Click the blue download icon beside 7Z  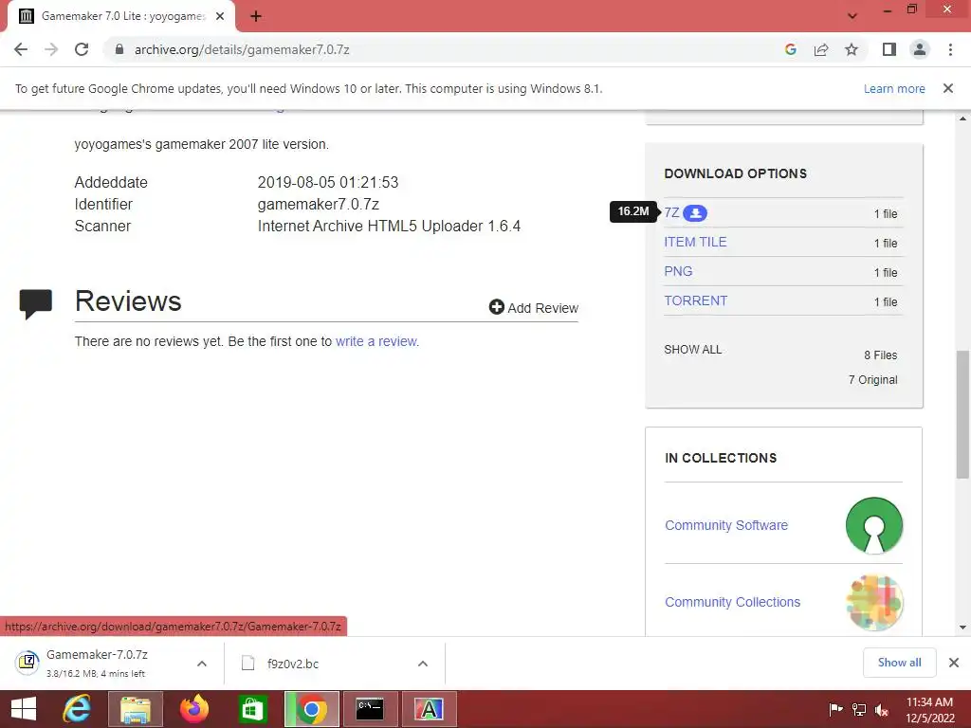click(695, 213)
